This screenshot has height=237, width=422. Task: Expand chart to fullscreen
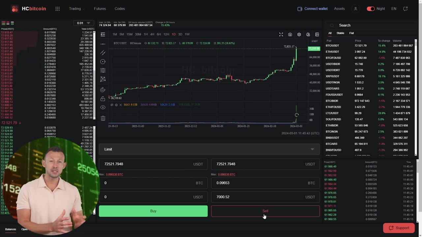(281, 34)
